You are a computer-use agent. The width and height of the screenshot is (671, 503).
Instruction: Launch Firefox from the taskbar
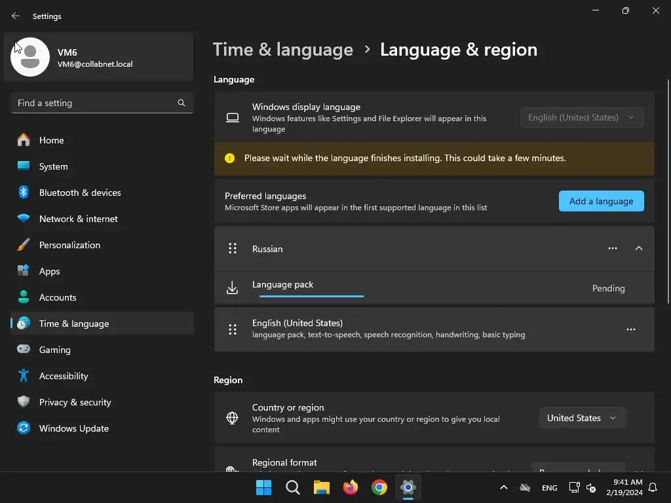pos(351,487)
